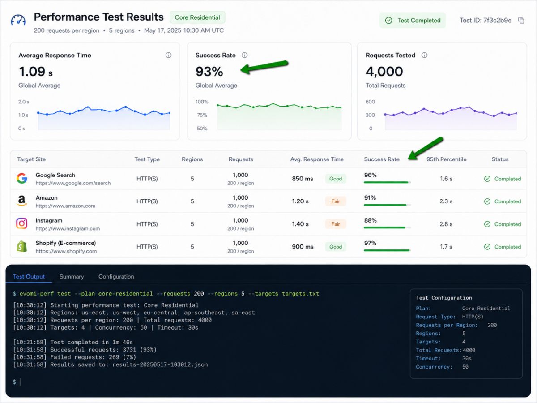Open info icon beside Requests Tested
The height and width of the screenshot is (403, 537).
coord(424,56)
